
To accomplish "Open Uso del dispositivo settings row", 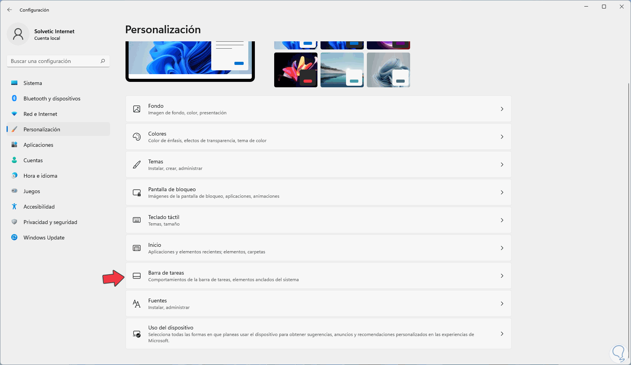I will click(x=319, y=334).
